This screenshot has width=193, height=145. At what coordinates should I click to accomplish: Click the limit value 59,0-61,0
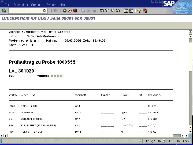click(153, 106)
